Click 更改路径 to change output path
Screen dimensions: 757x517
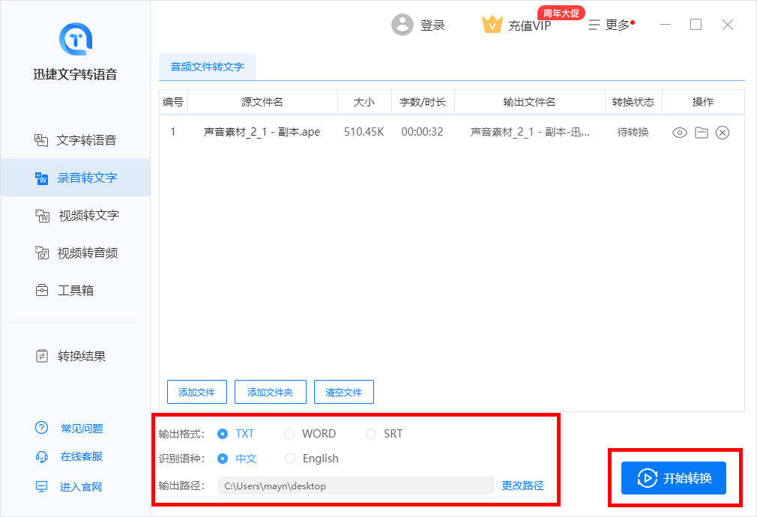[522, 486]
